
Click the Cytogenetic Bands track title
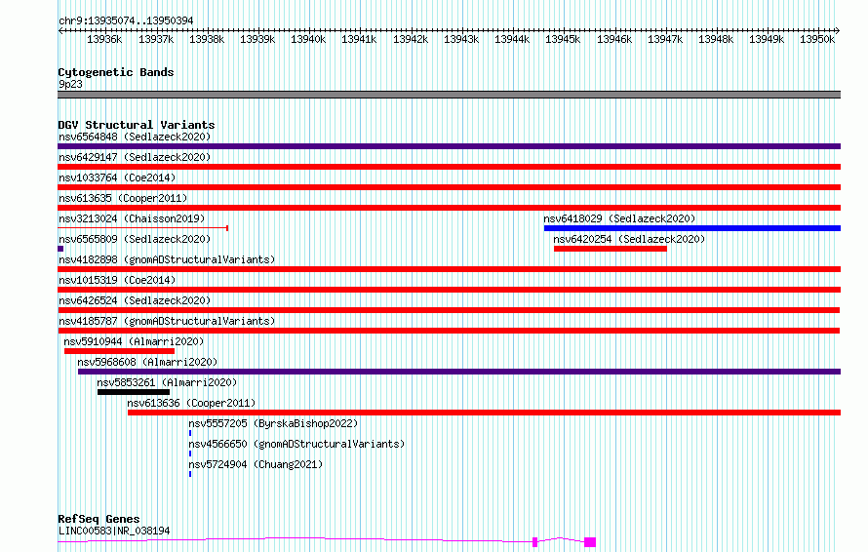(x=116, y=72)
